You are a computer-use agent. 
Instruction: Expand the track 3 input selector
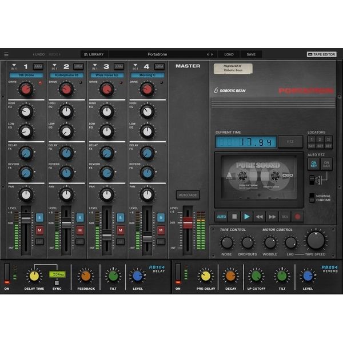point(95,66)
